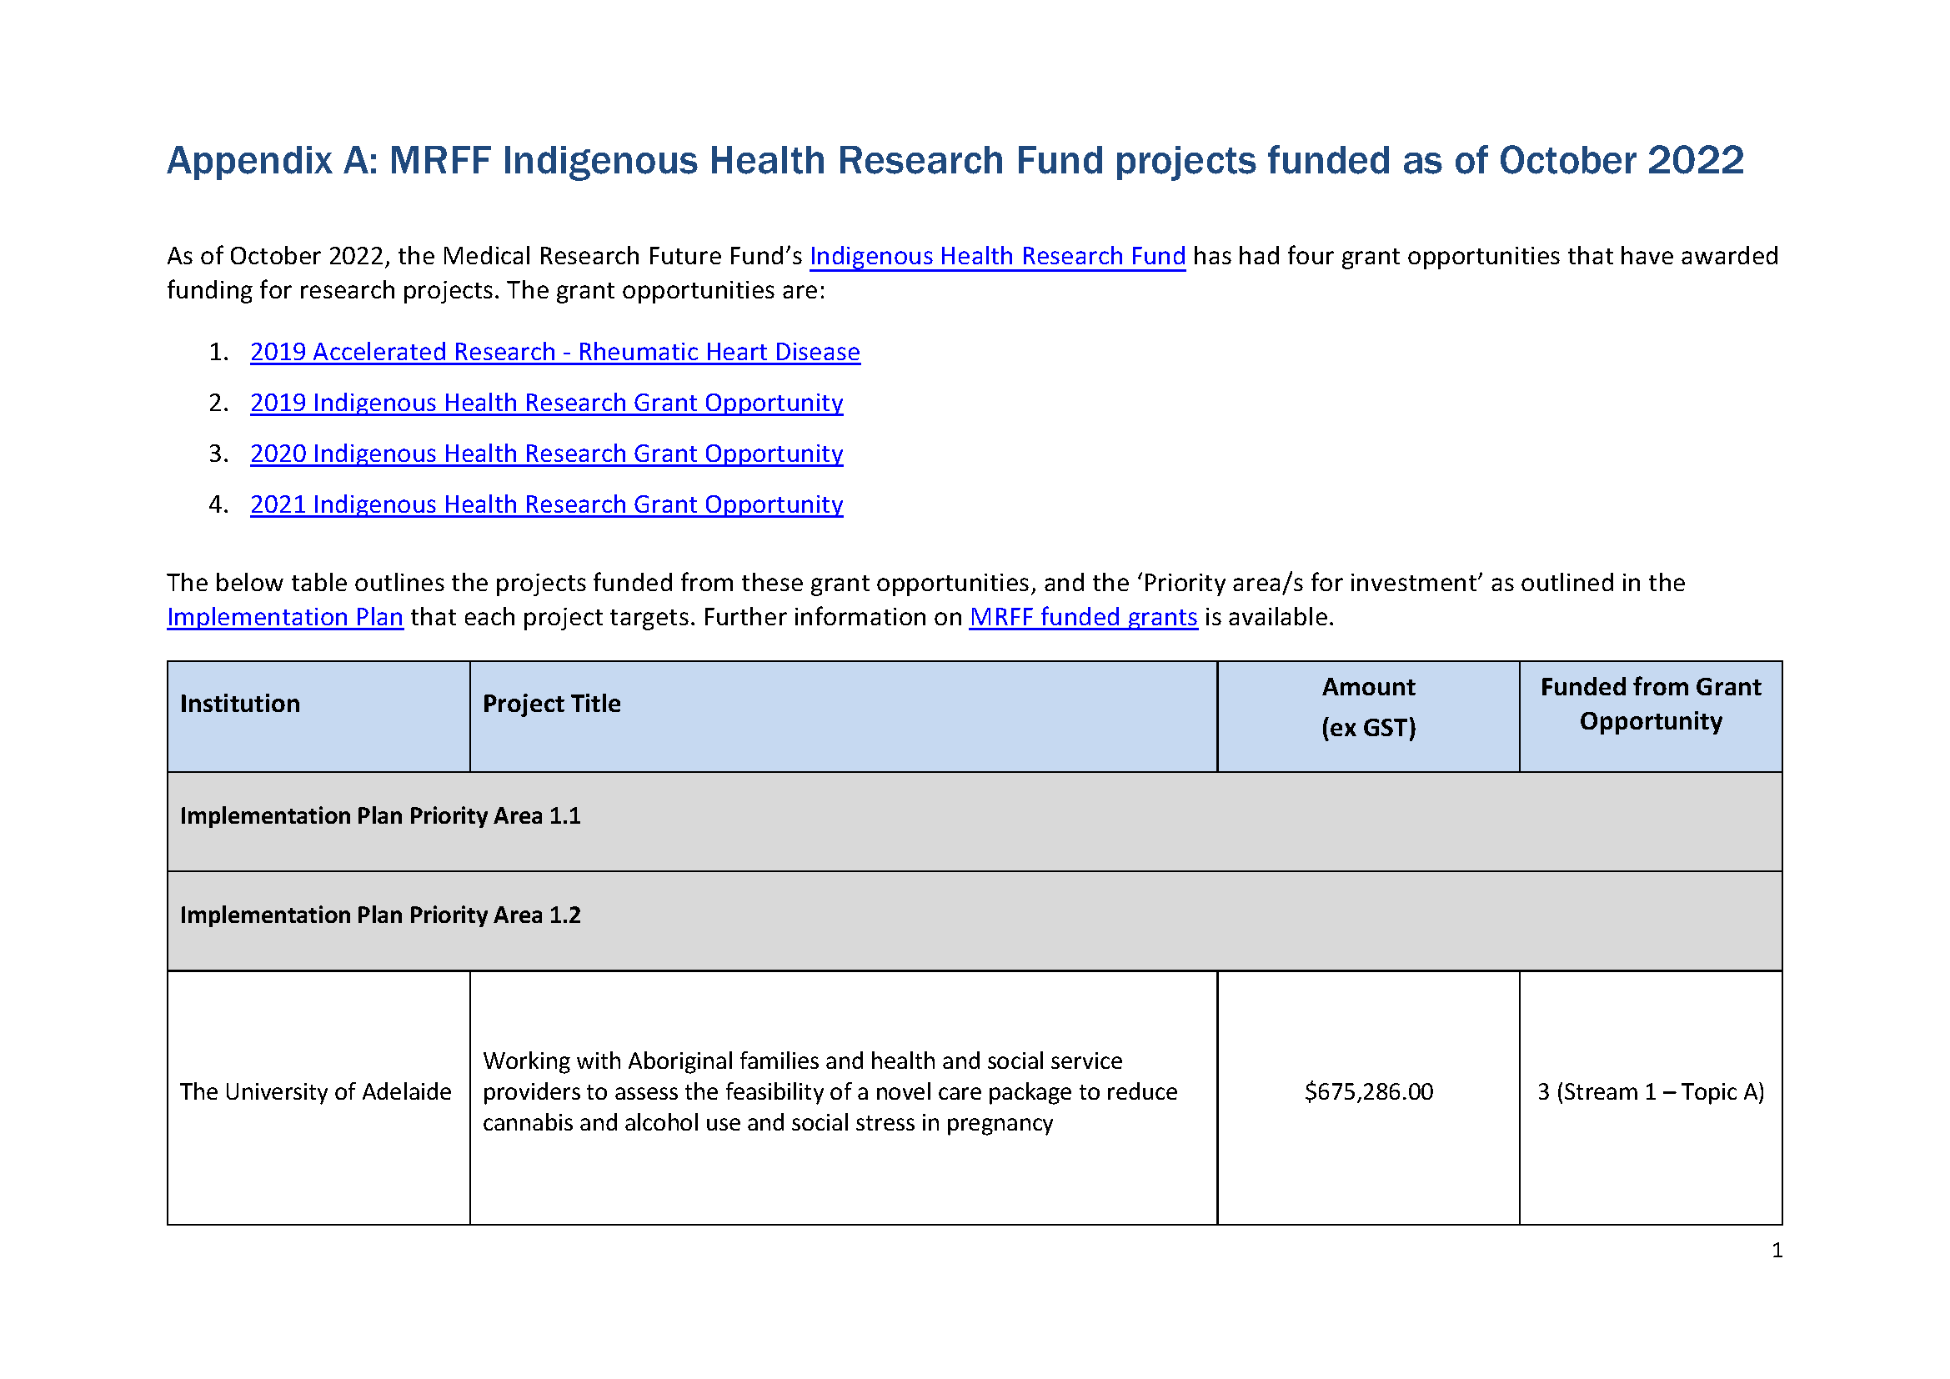Click the $675,286.00 amount cell
Image resolution: width=1950 pixels, height=1379 pixels.
click(1368, 1098)
